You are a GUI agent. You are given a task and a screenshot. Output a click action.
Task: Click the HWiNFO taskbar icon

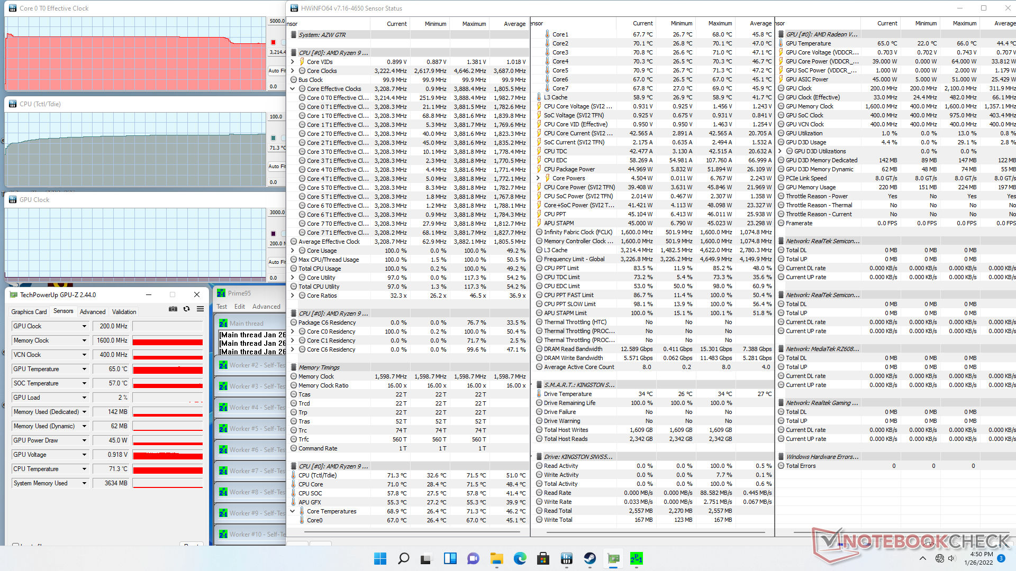pyautogui.click(x=566, y=558)
